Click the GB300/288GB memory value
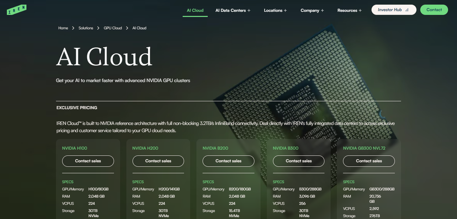457x219 pixels. tap(382, 189)
